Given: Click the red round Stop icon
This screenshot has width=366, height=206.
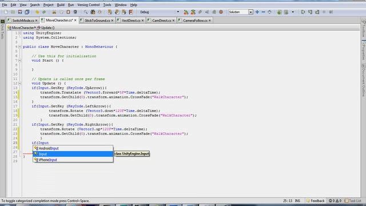Looking at the screenshot, I should (221, 12).
